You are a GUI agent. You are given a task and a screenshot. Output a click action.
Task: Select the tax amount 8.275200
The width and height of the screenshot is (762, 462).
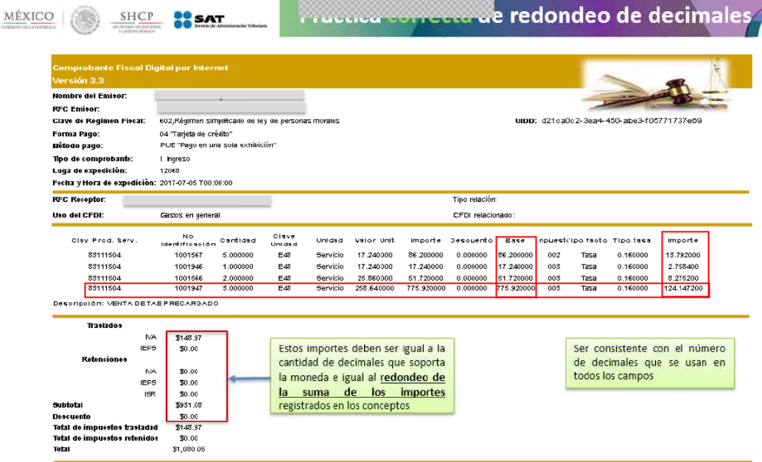(684, 279)
